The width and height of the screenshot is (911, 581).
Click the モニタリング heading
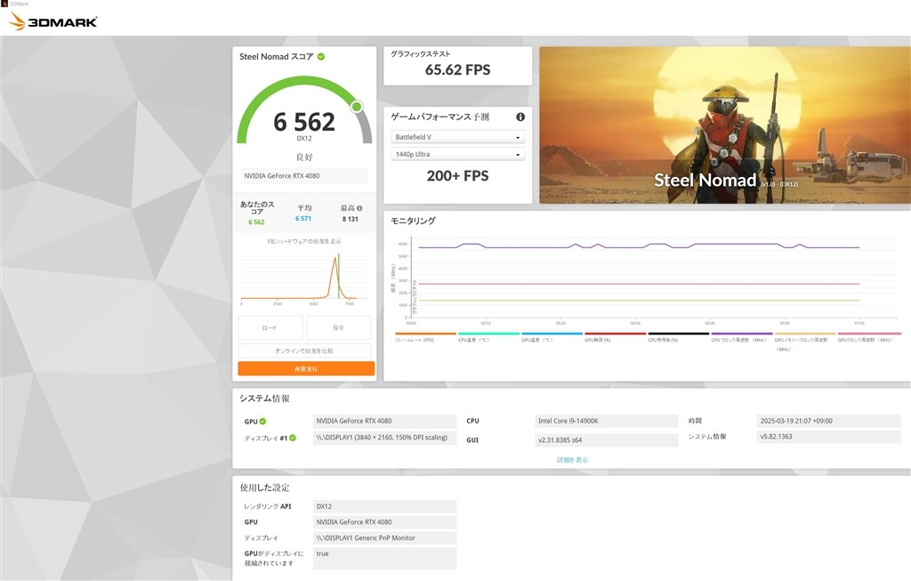click(413, 221)
